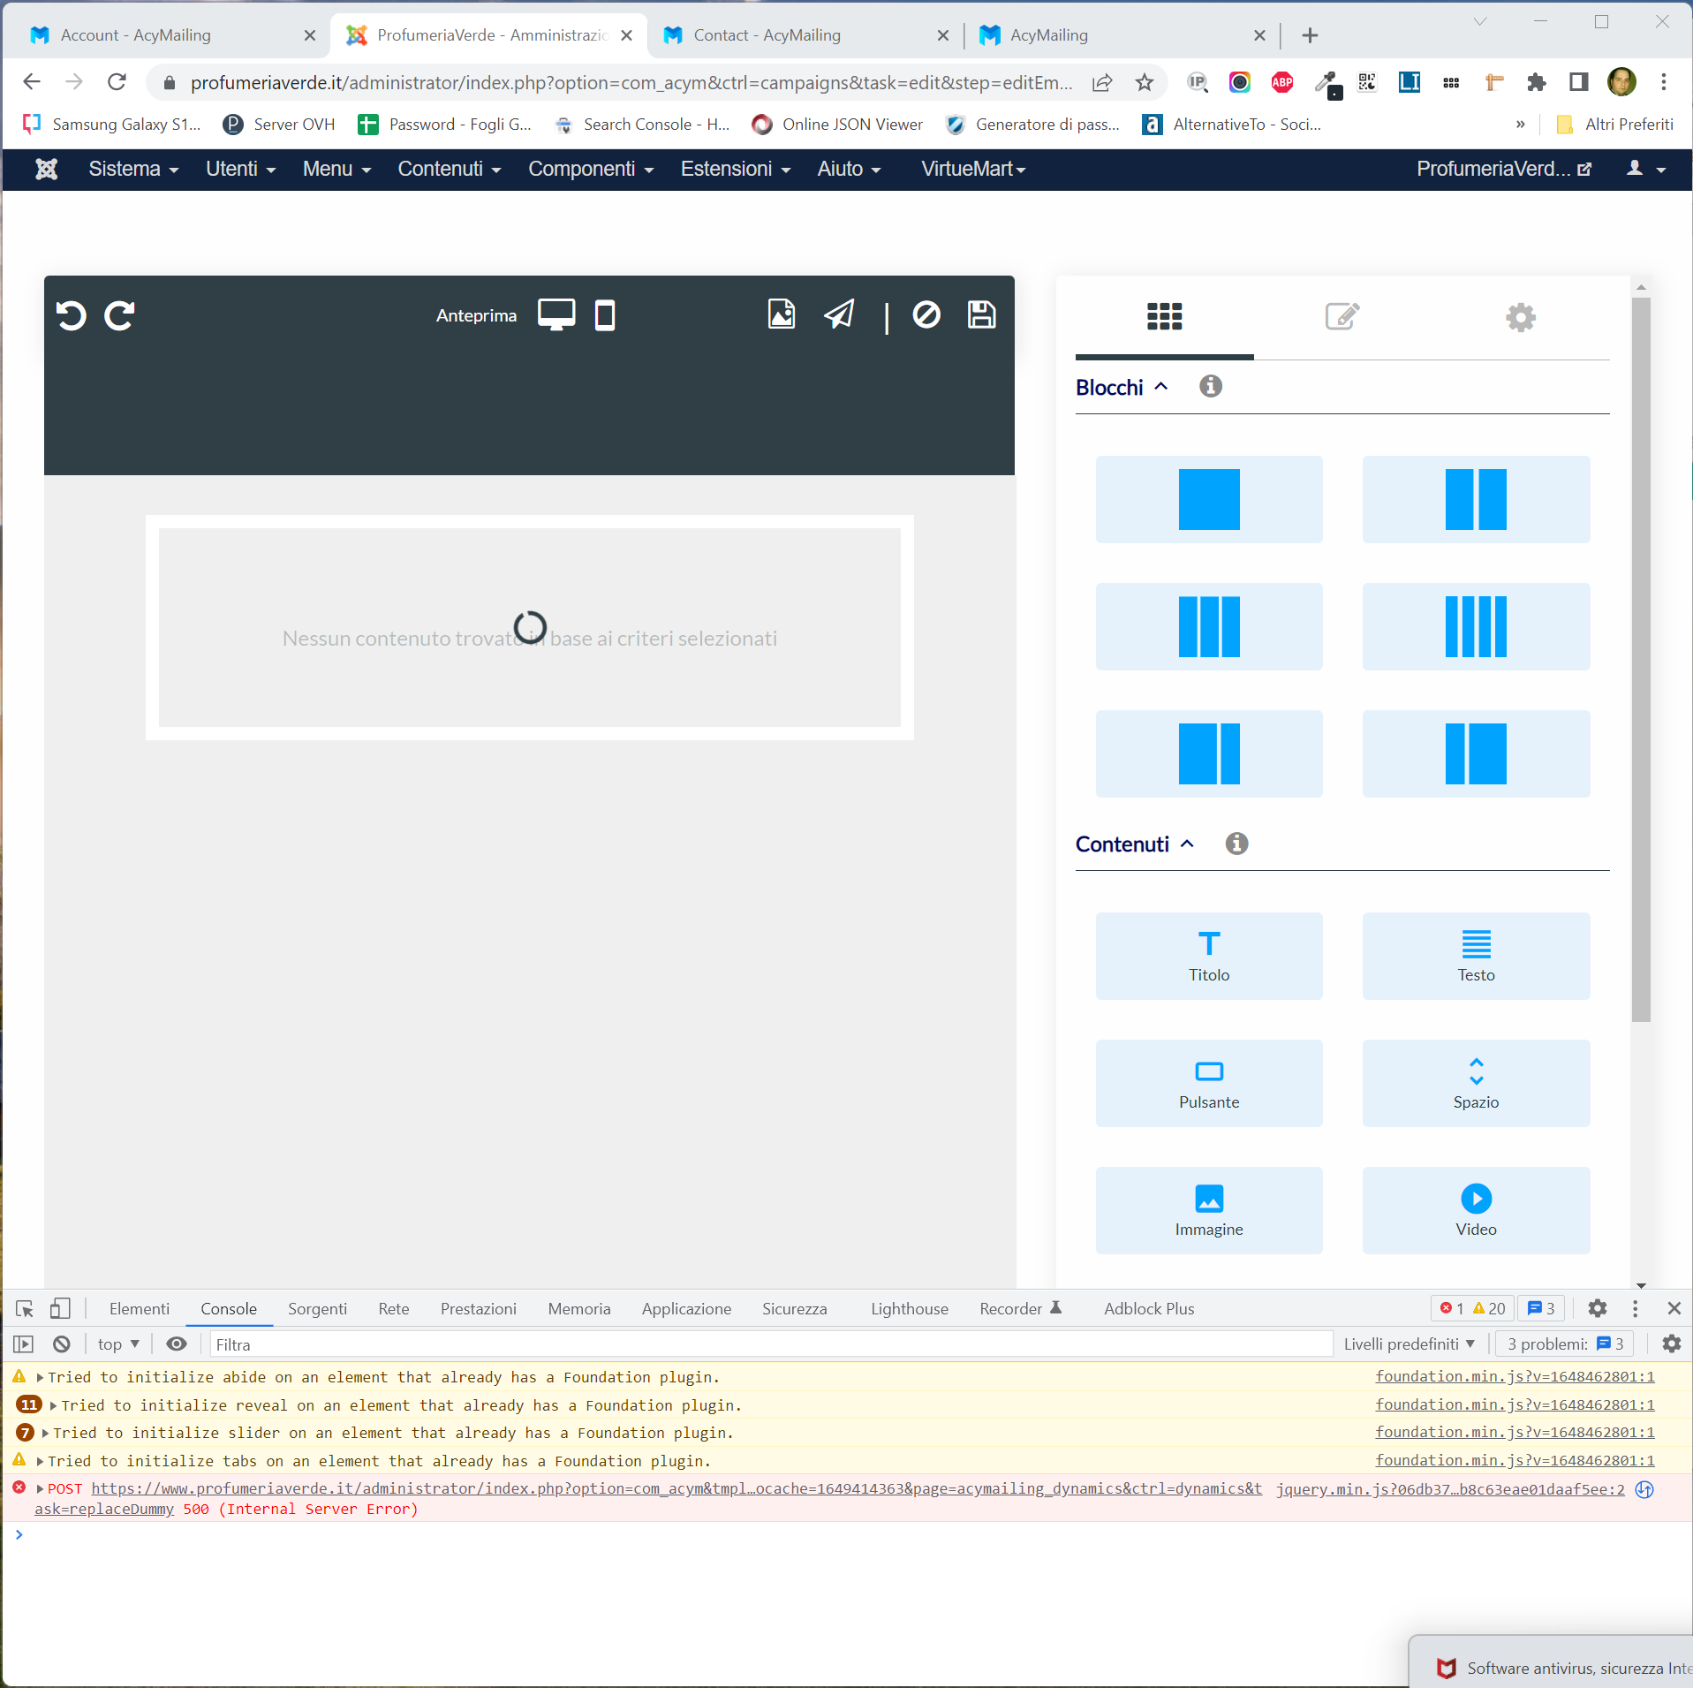Show info tooltip next to Blocchi
This screenshot has height=1688, width=1693.
tap(1210, 386)
